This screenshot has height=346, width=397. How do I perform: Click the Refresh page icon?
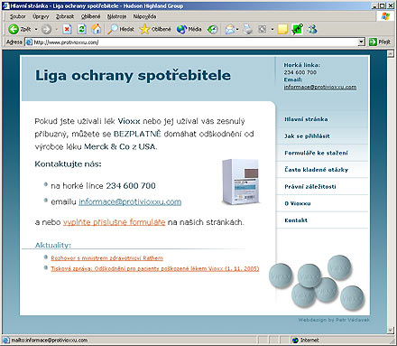81,29
